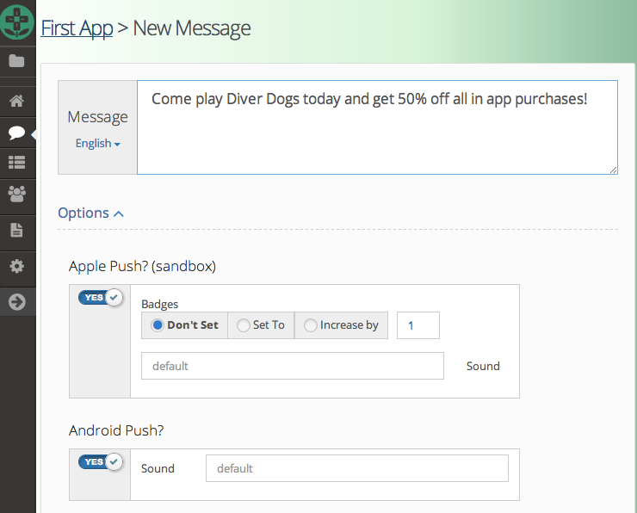Select the Set To badge option
Screen dimensions: 637x513
click(261, 325)
